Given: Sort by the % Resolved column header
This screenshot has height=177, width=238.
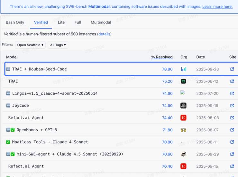Looking at the screenshot, I should (162, 57).
